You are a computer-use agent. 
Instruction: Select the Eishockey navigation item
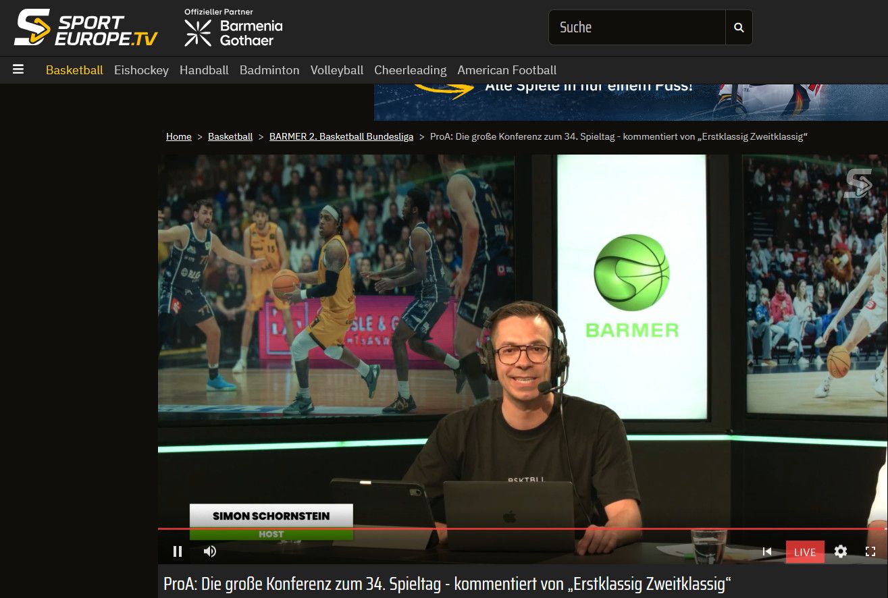coord(141,70)
